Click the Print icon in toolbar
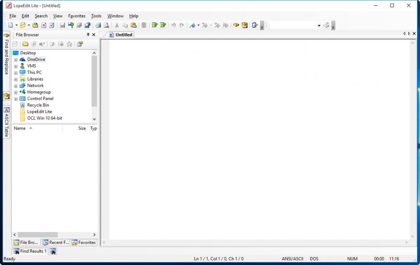 [98, 25]
